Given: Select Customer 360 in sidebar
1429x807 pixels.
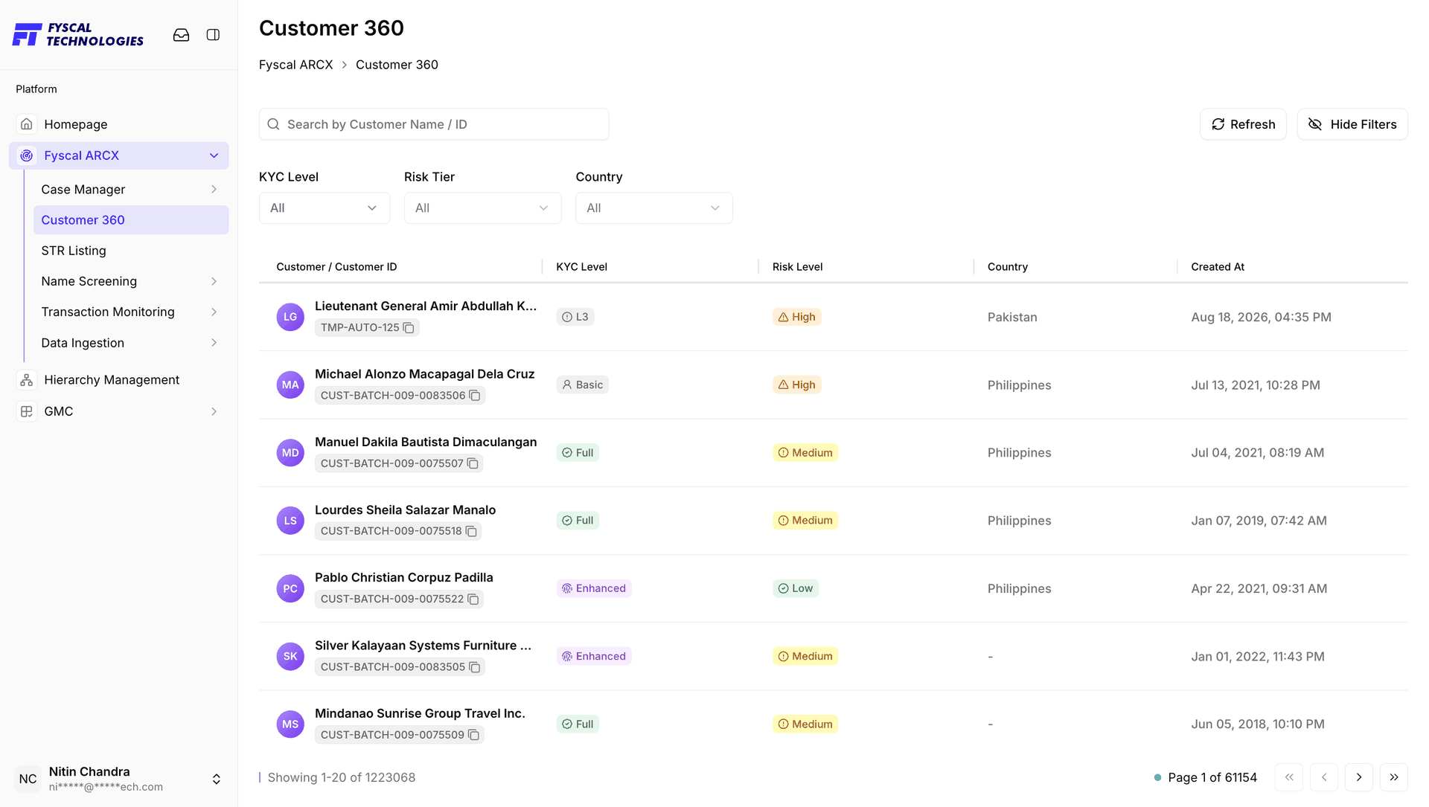Looking at the screenshot, I should [x=131, y=220].
